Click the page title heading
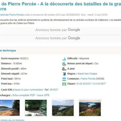 (x=60, y=6)
